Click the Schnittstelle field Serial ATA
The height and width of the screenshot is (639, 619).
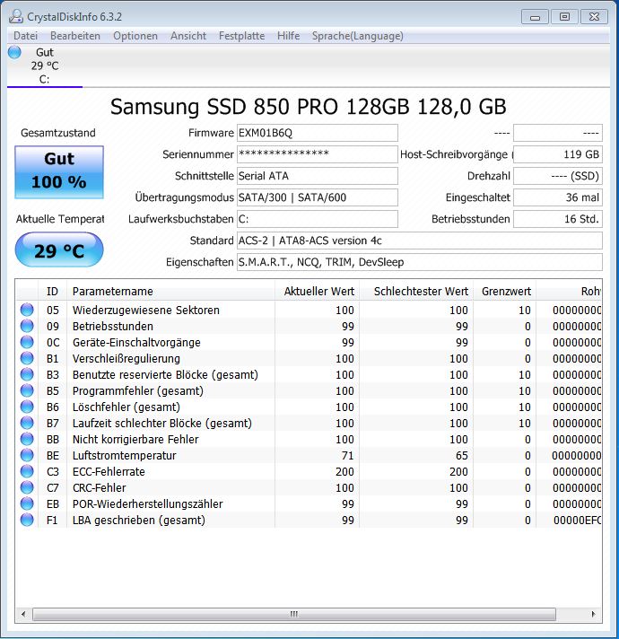click(x=318, y=176)
